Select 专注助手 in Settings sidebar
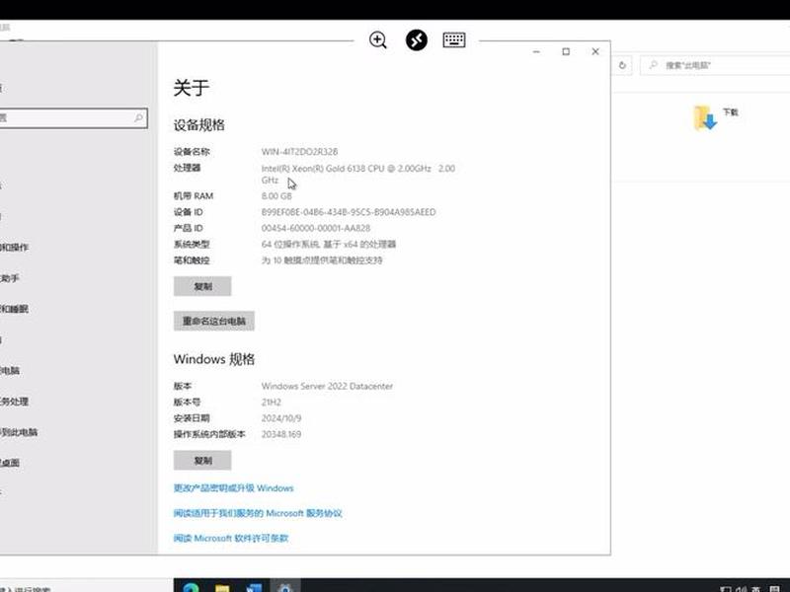Viewport: 790px width, 592px height. coord(10,278)
